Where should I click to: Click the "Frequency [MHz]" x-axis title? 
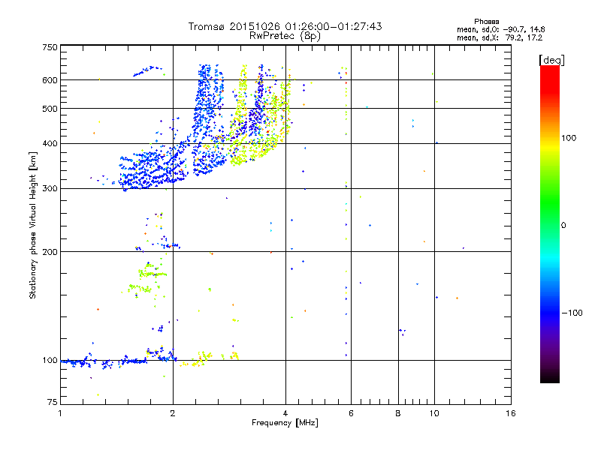pyautogui.click(x=285, y=423)
